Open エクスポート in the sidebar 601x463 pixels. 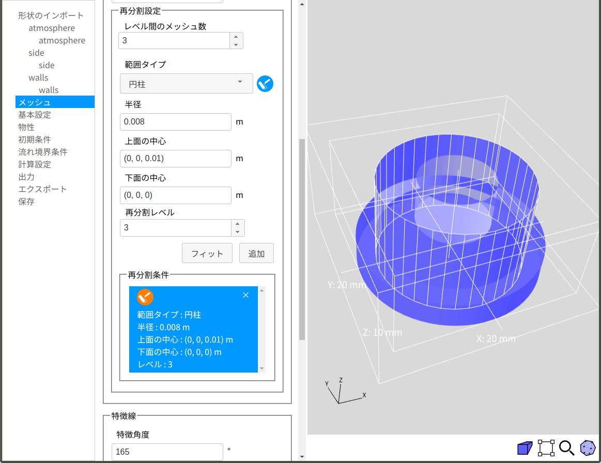tap(42, 189)
